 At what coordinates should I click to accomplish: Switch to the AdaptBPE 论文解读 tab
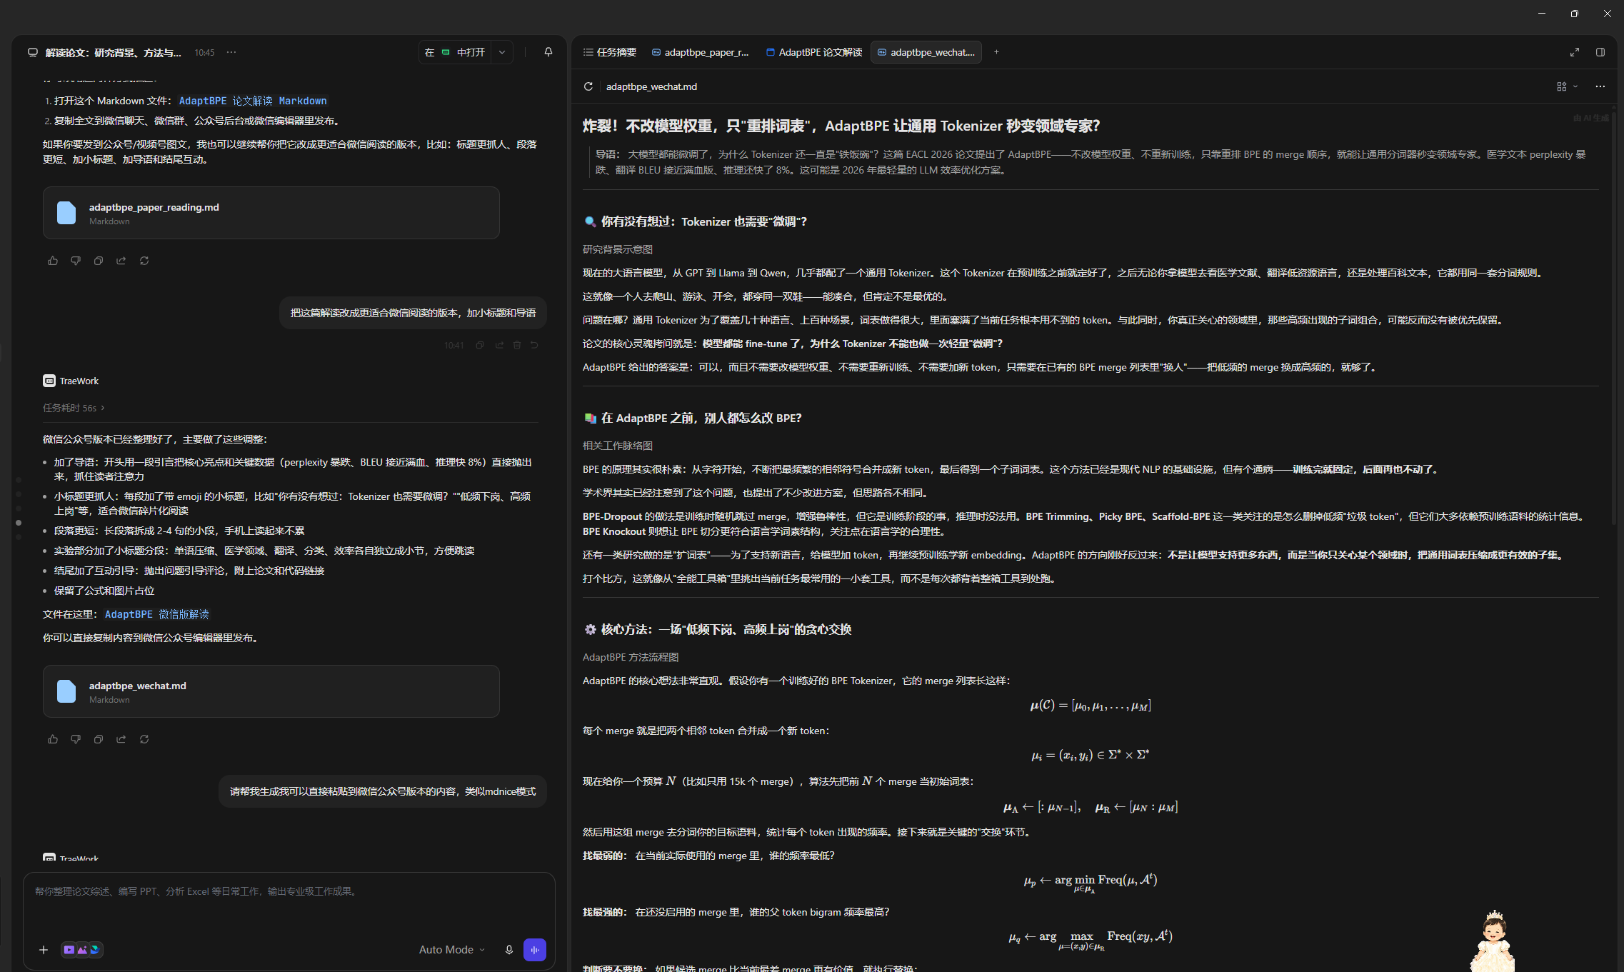814,52
